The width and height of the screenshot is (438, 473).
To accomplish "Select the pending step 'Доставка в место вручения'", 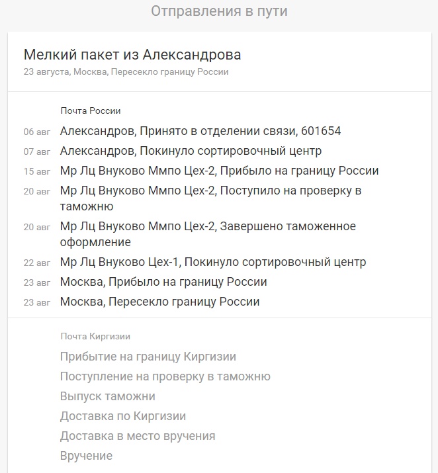I will [x=138, y=436].
